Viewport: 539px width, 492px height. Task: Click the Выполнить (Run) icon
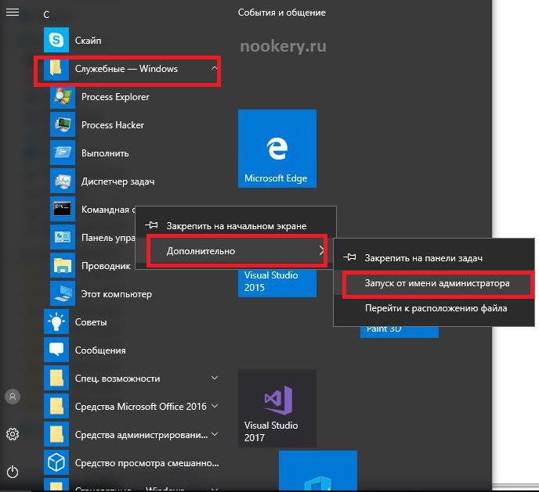[x=63, y=153]
